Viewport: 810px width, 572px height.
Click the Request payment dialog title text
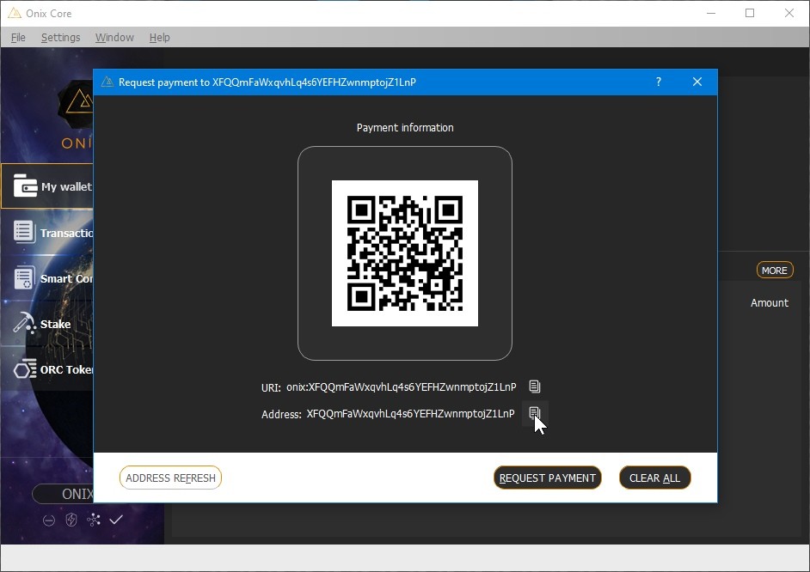(267, 82)
